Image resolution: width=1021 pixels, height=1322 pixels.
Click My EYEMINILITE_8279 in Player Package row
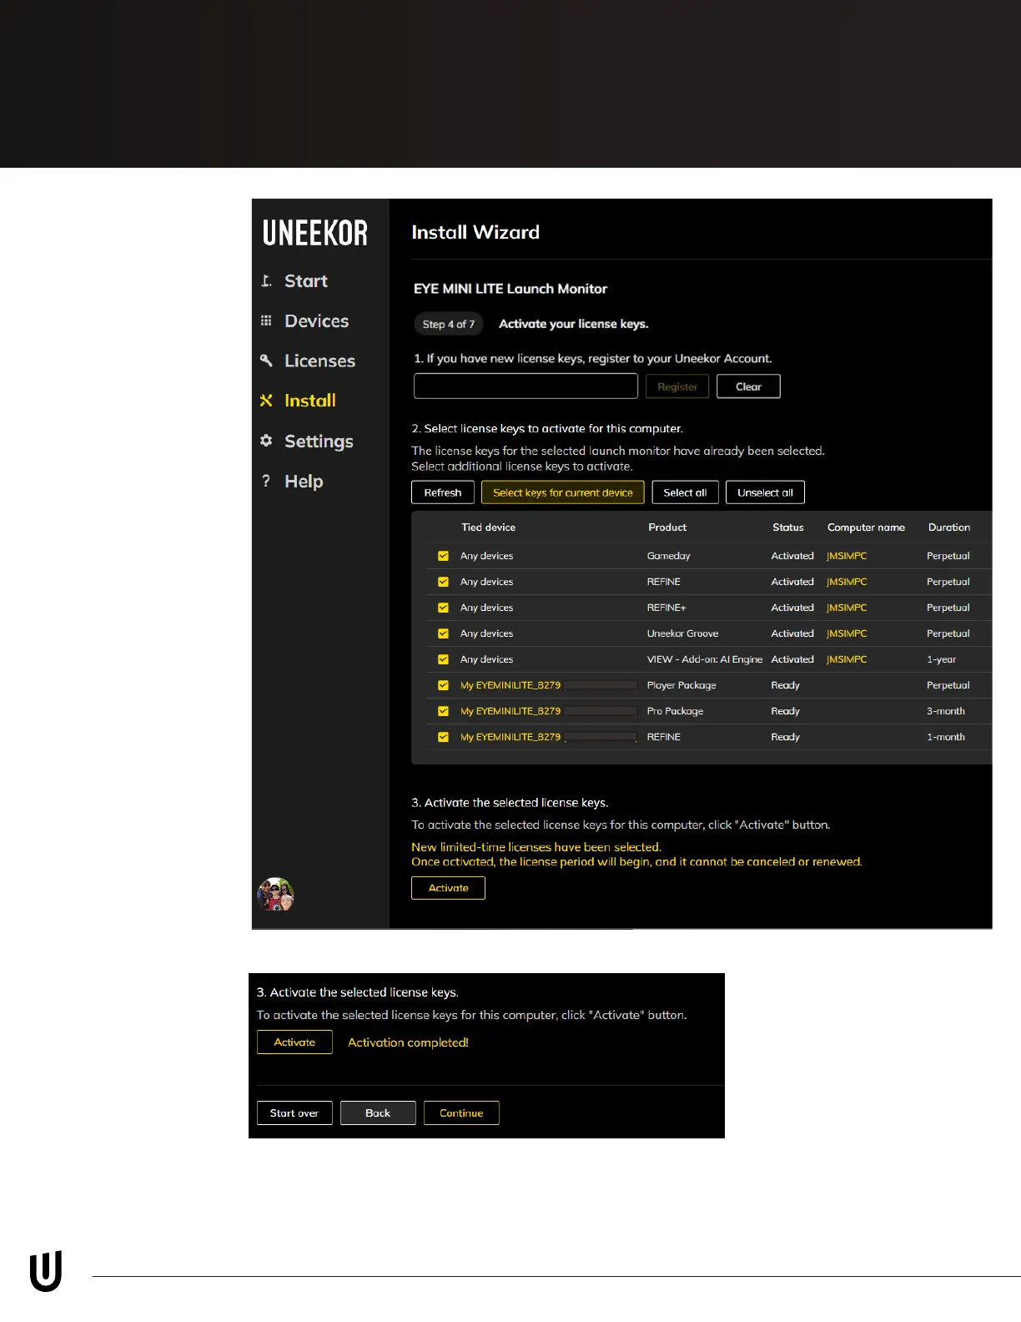[x=510, y=685]
